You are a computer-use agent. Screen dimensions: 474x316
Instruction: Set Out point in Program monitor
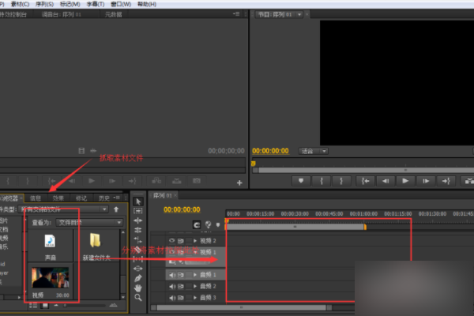341,181
